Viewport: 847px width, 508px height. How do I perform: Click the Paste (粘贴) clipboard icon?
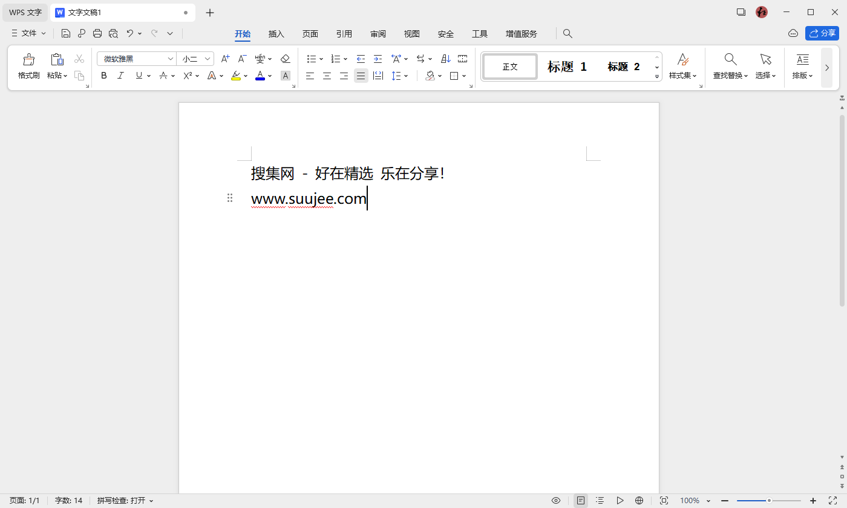(x=57, y=59)
